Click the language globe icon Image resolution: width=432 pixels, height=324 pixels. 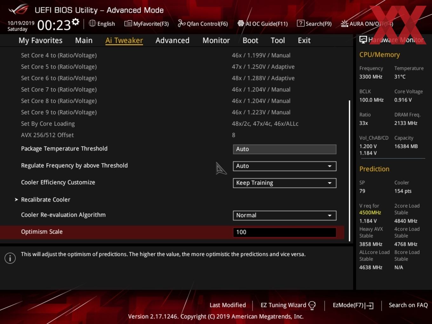click(92, 23)
